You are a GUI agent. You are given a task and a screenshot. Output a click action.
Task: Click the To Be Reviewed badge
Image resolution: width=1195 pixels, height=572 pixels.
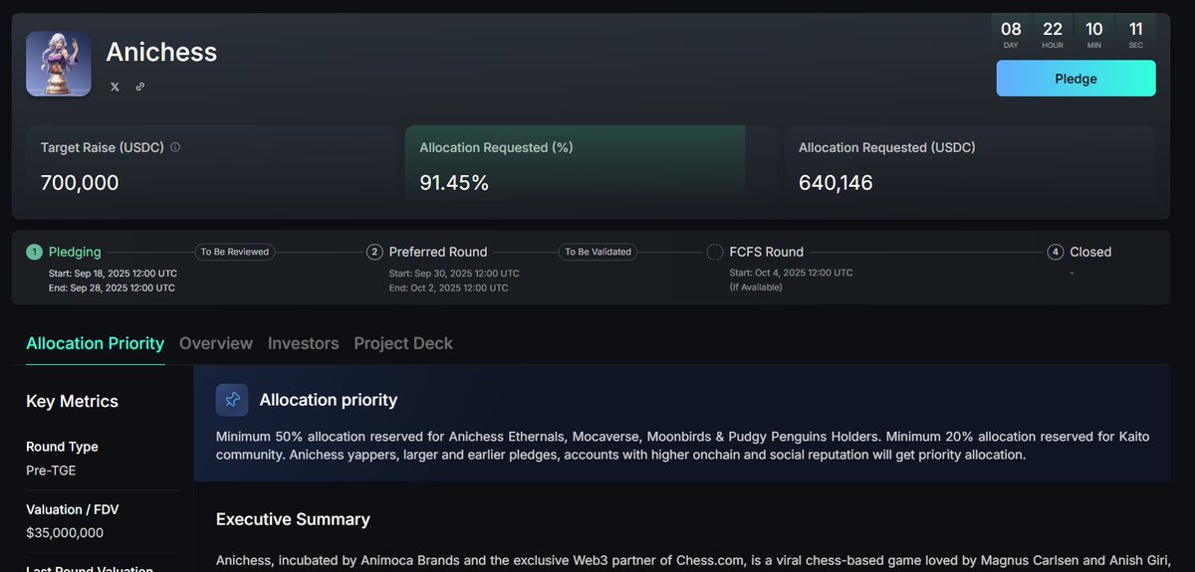pyautogui.click(x=235, y=252)
